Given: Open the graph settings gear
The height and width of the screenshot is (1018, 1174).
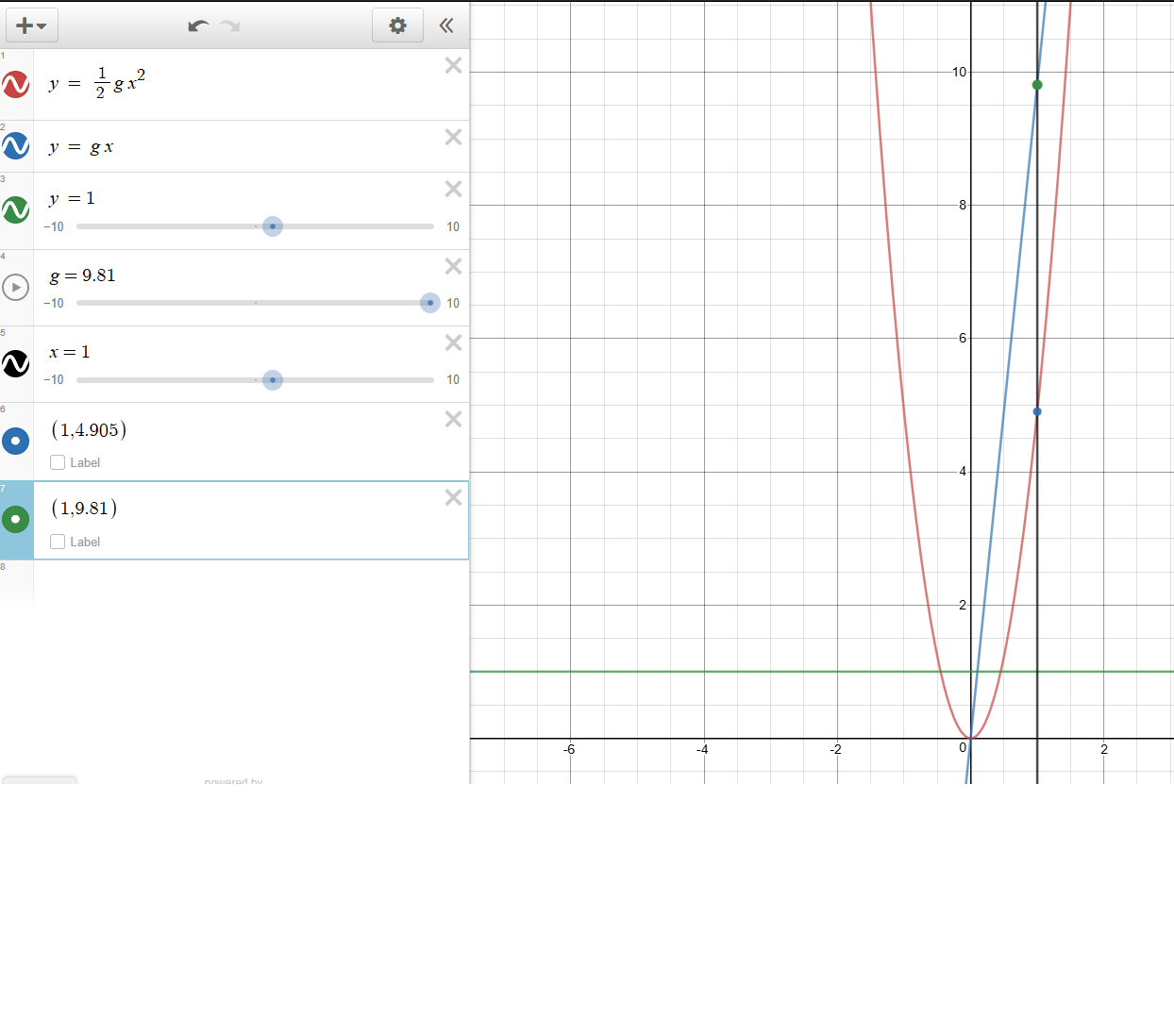Looking at the screenshot, I should [x=397, y=25].
